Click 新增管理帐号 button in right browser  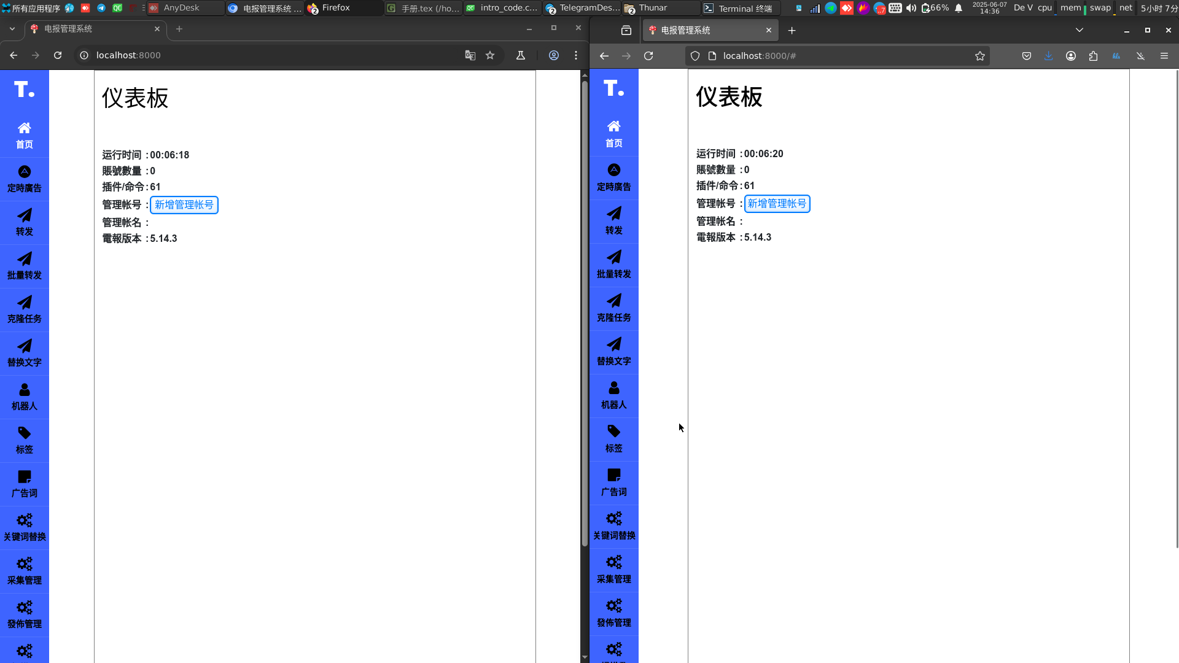coord(777,204)
